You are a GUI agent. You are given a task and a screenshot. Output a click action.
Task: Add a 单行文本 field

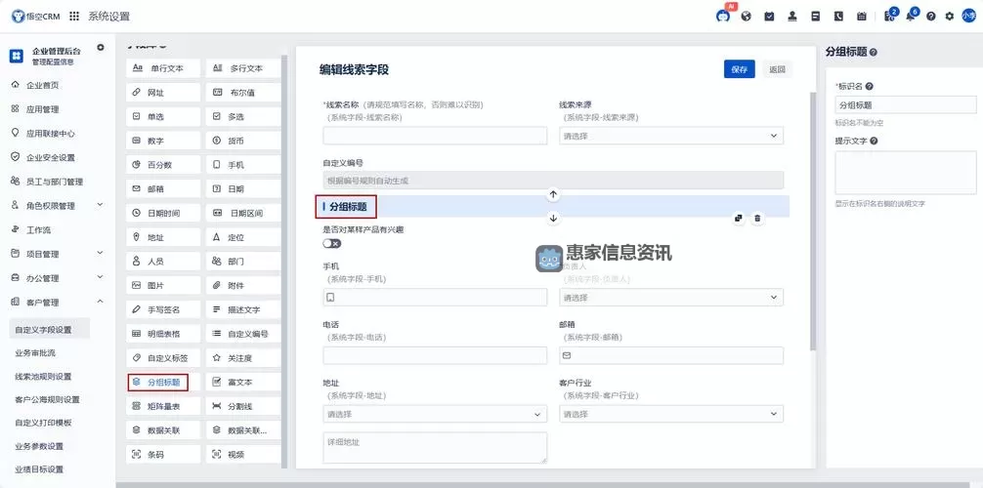(x=163, y=68)
